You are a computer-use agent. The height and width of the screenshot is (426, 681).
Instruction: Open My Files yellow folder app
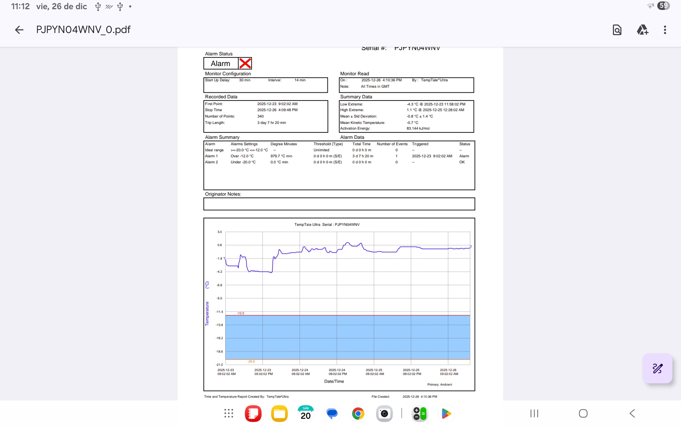tap(279, 414)
